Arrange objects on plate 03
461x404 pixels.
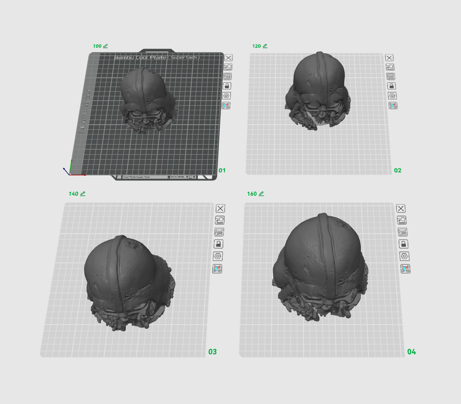pos(219,232)
